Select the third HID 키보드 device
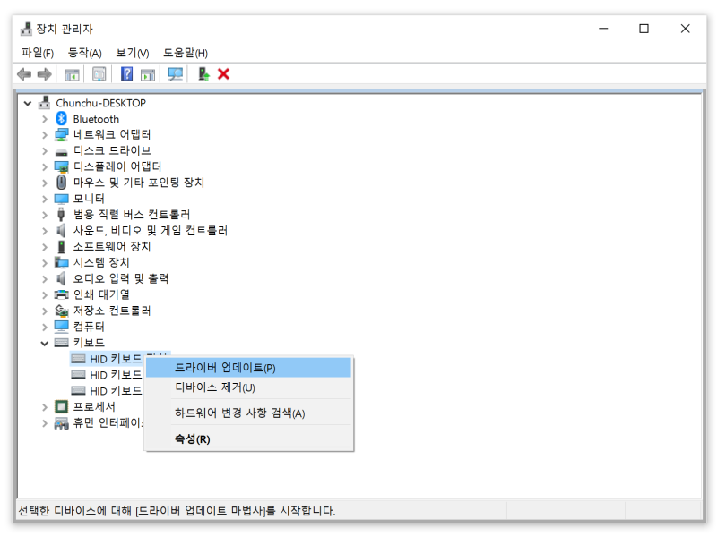The height and width of the screenshot is (536, 717). [116, 391]
